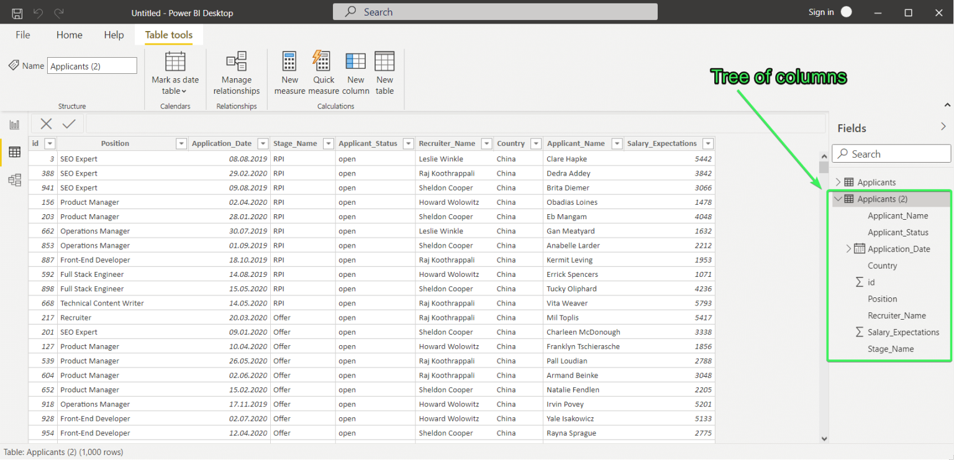Screen dimensions: 954x460
Task: Add a New column
Action: click(355, 70)
